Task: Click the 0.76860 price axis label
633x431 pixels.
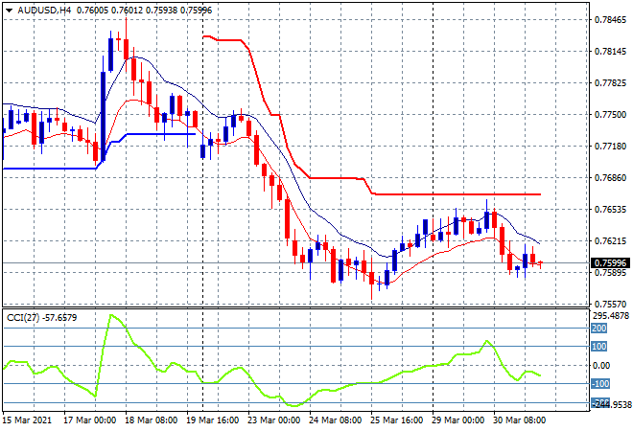Action: [607, 177]
